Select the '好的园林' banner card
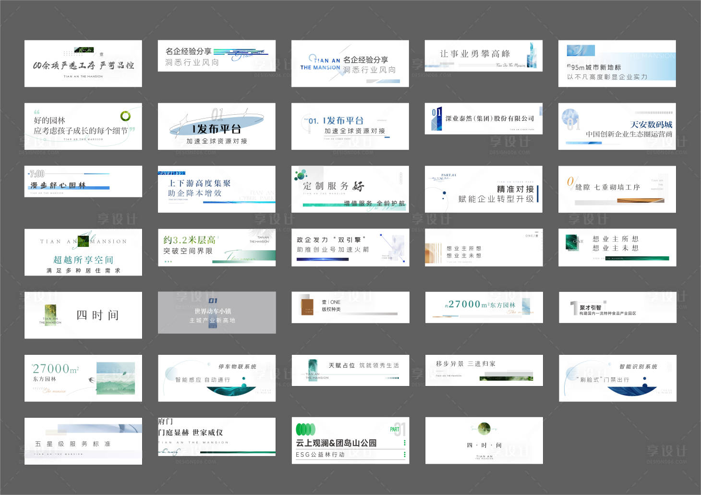 pyautogui.click(x=83, y=126)
